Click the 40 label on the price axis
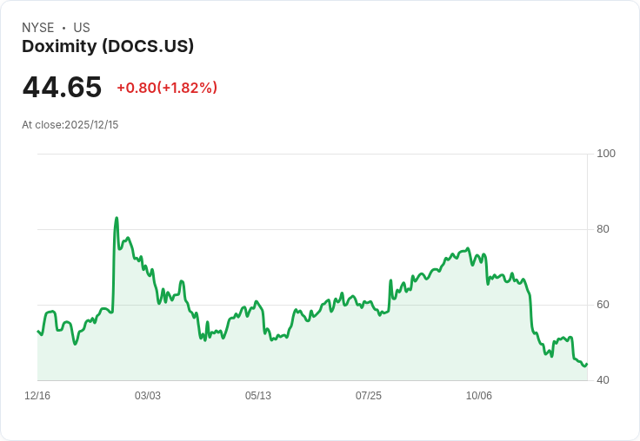The width and height of the screenshot is (640, 441). (603, 380)
